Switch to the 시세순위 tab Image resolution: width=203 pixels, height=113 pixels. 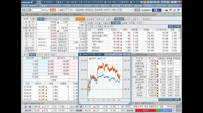pyautogui.click(x=119, y=19)
